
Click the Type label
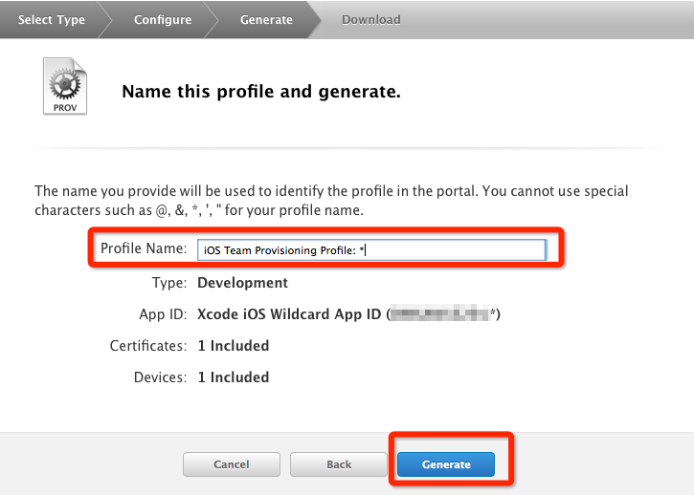click(x=168, y=283)
